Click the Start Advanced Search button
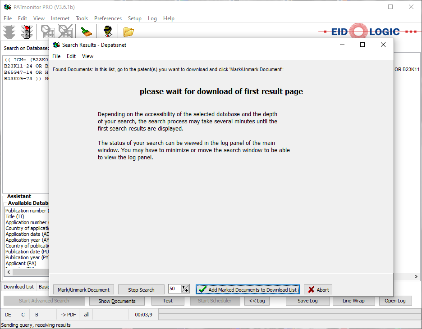Viewport: 422px width, 329px height. (44, 301)
